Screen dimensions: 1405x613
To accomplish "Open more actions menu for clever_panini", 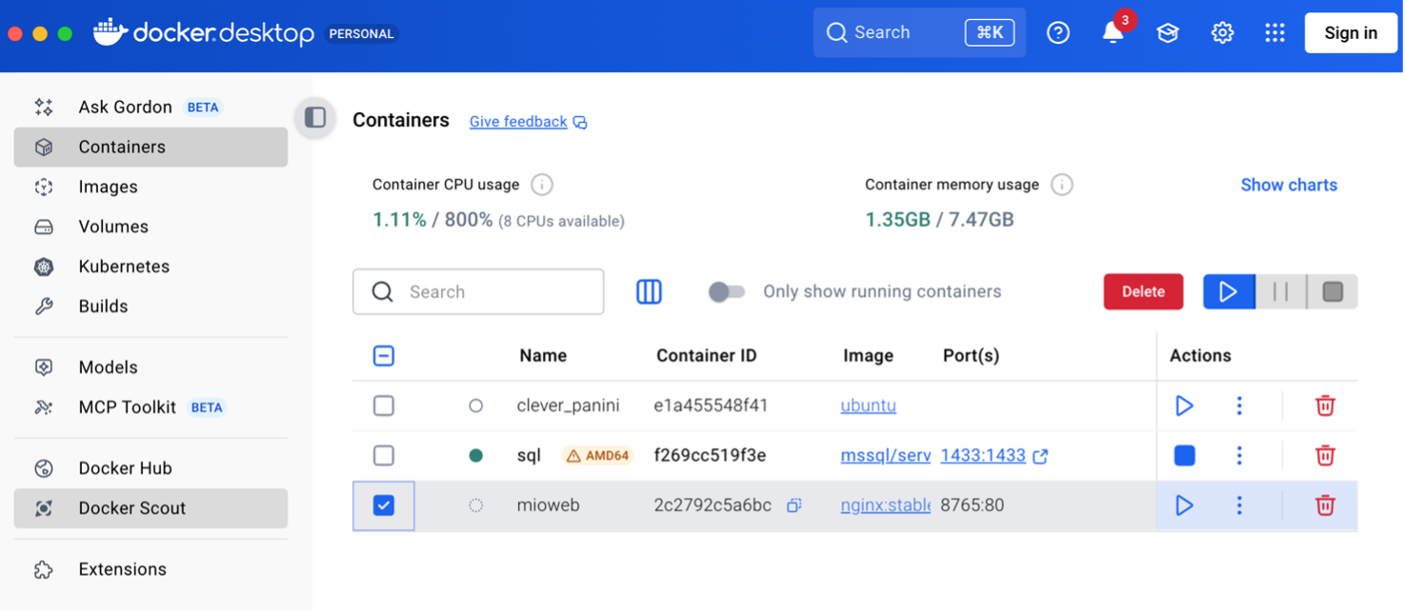I will point(1238,406).
